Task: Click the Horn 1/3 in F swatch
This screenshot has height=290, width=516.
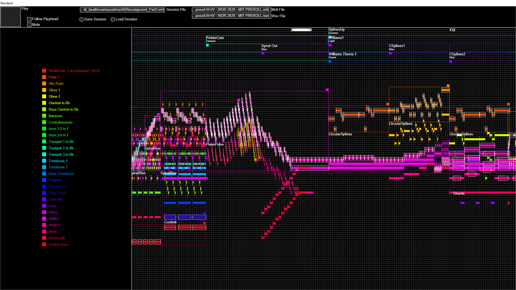Action: [x=44, y=129]
